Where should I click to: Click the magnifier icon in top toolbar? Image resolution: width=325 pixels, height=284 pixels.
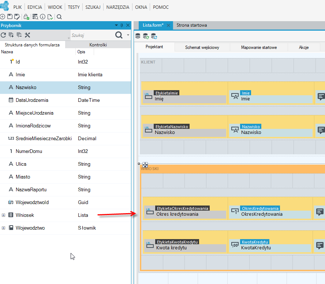point(59,17)
